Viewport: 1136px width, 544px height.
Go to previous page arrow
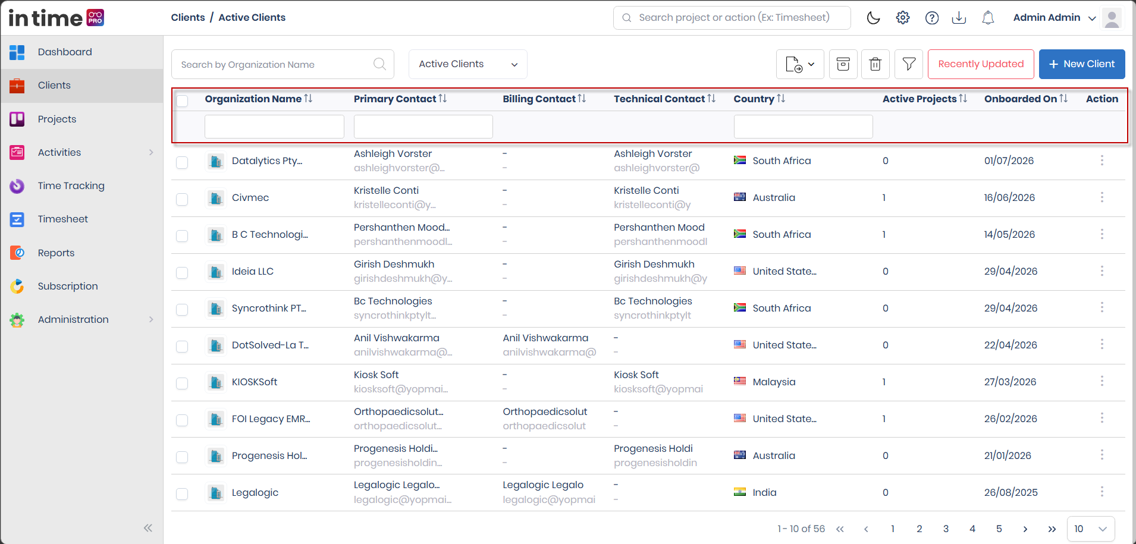point(866,529)
